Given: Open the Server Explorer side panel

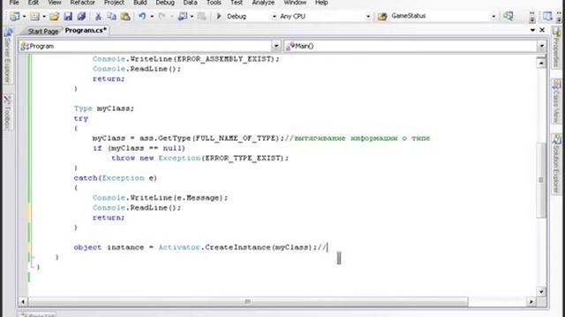Looking at the screenshot, I should pos(8,55).
